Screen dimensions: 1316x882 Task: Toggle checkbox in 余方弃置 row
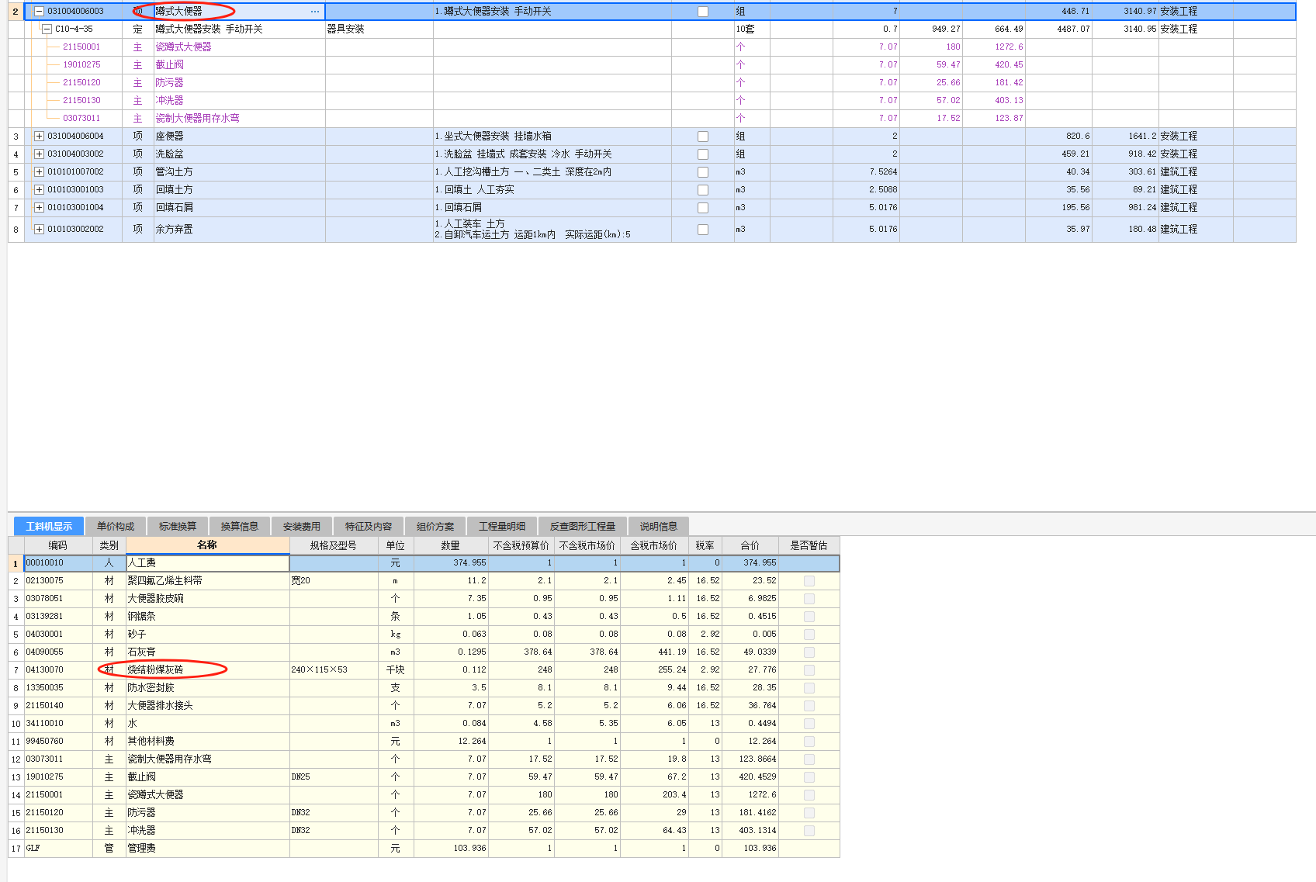[x=703, y=230]
